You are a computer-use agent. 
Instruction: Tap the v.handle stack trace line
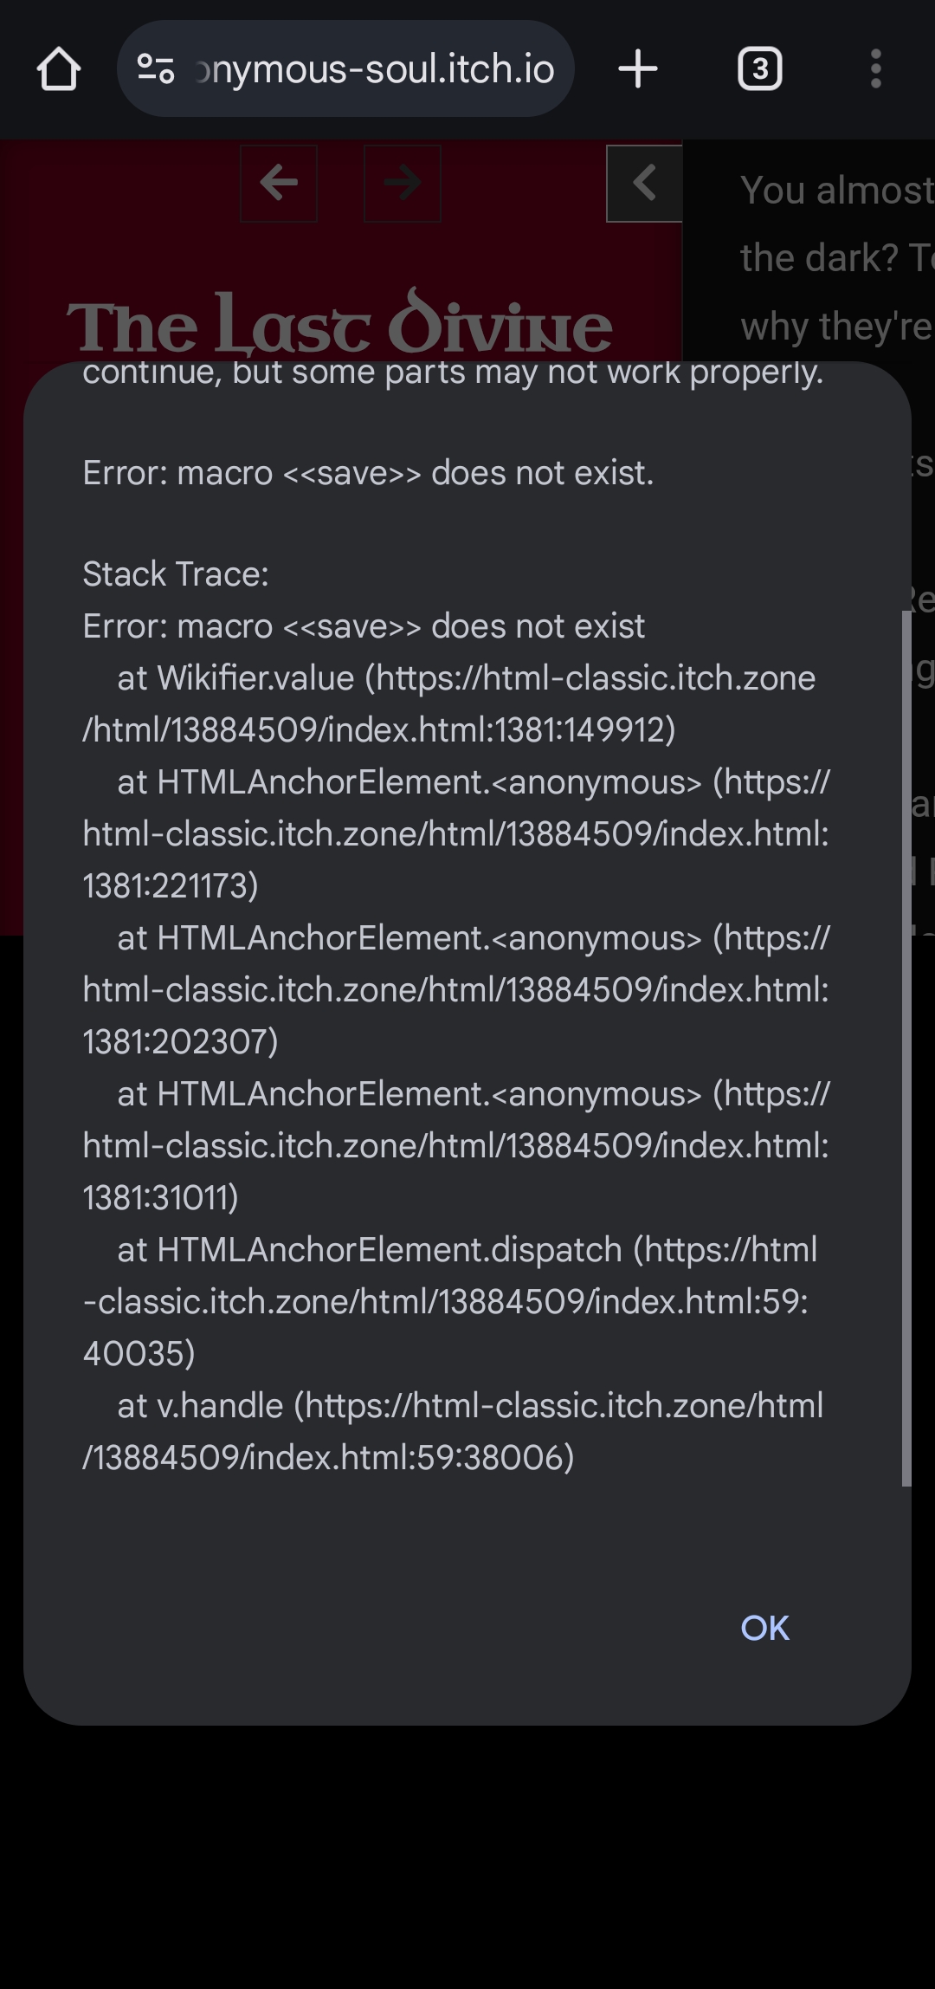click(454, 1431)
